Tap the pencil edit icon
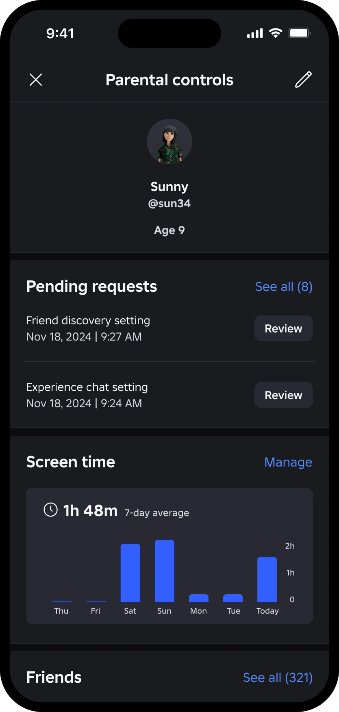Viewport: 339px width, 712px height. (x=303, y=80)
